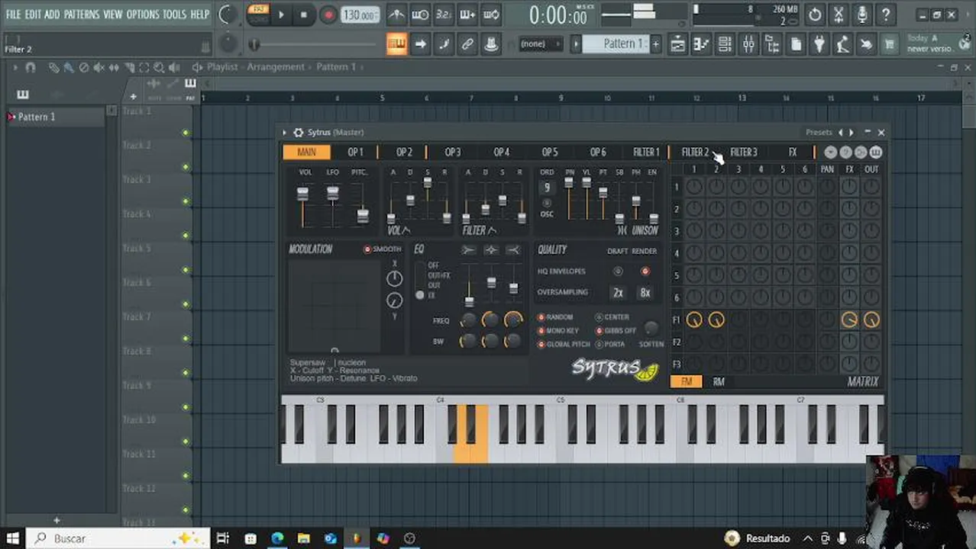
Task: Click the EQ high shelf band type icon
Action: (x=513, y=250)
